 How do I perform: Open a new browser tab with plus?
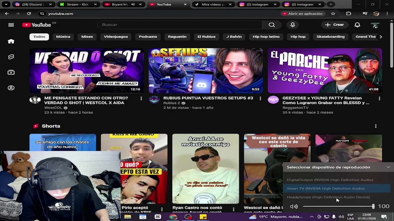[x=331, y=4]
